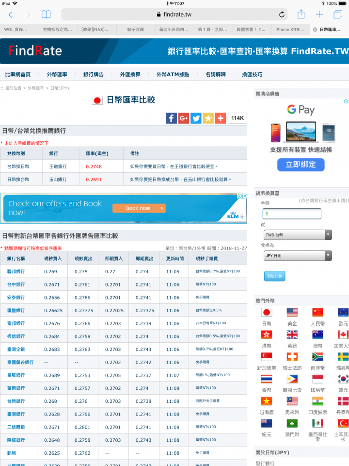The image size is (349, 466).
Task: Tap the findrate.tw address bar
Action: pos(174,14)
